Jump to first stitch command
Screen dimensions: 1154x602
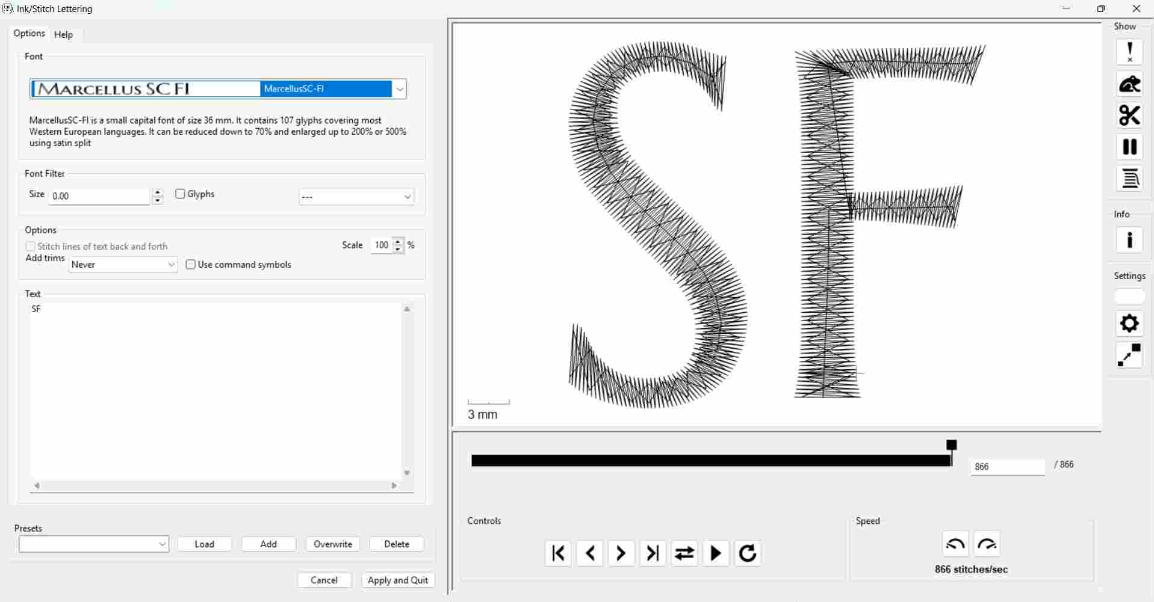click(x=558, y=553)
